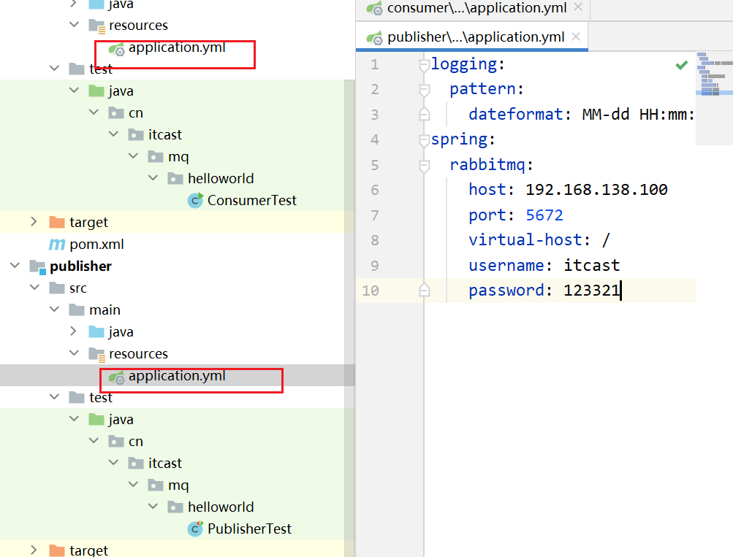Click the itcast package icon in publisher tests

click(x=136, y=463)
